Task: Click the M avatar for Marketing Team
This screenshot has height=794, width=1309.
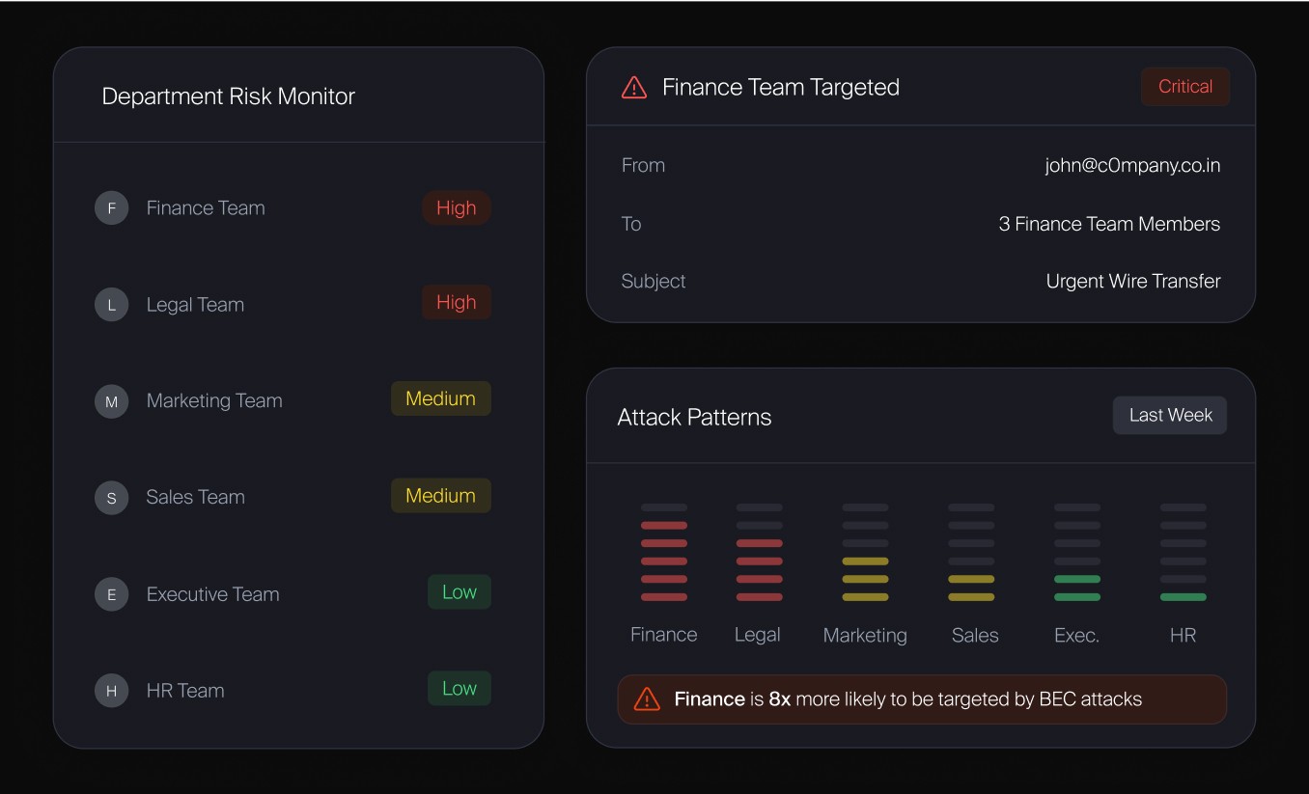Action: pyautogui.click(x=111, y=401)
